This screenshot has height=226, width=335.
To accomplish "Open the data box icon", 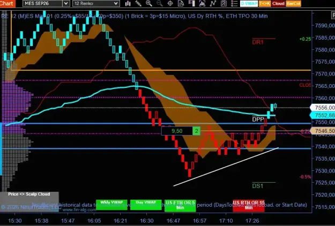I will coord(181,4).
